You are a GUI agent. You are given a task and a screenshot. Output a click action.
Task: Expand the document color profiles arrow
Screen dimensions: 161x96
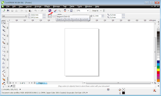[x=87, y=93]
